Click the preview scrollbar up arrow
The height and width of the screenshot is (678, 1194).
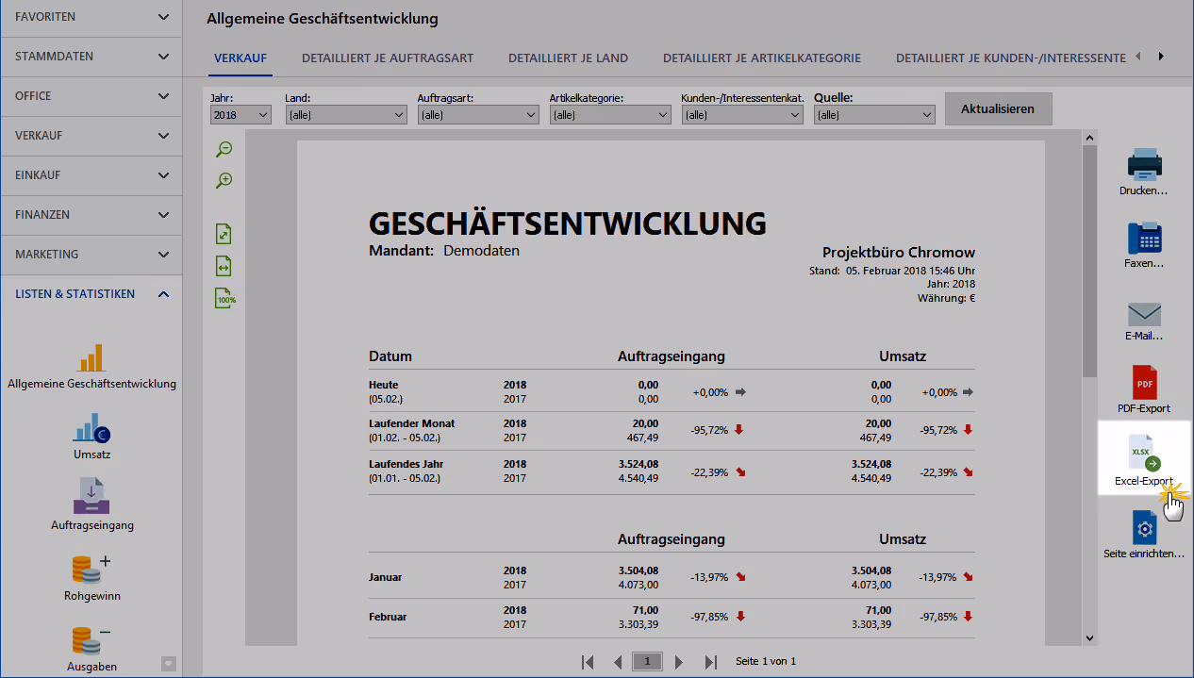point(1090,139)
